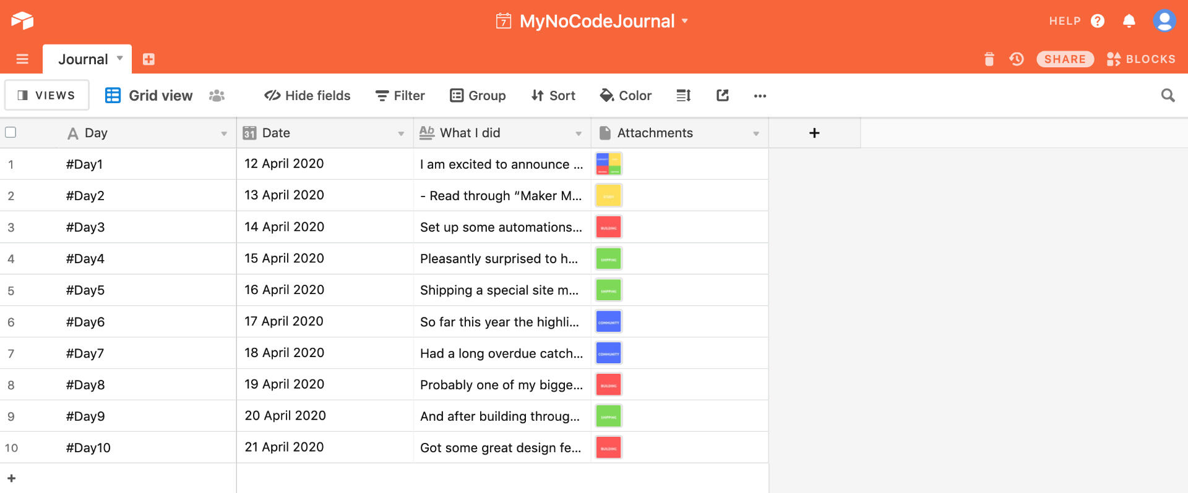Click the SHARE button

pyautogui.click(x=1065, y=59)
